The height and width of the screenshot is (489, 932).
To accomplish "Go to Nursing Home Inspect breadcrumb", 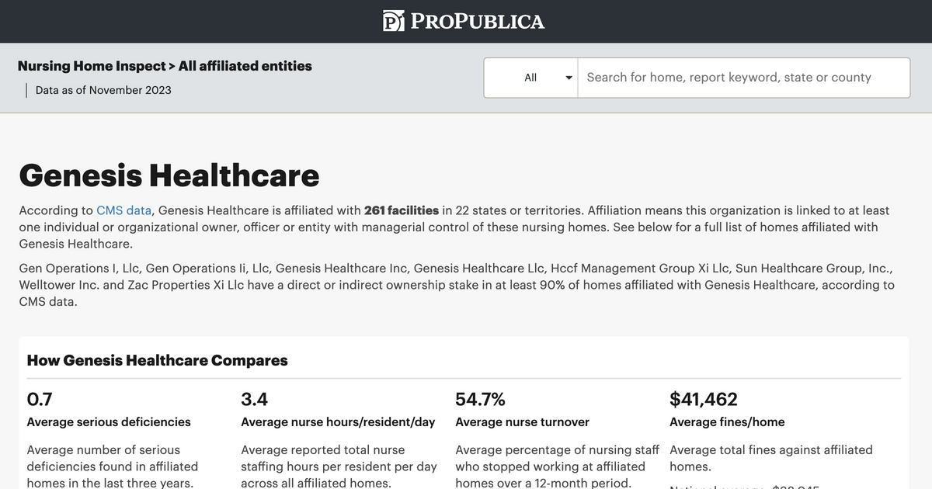I will click(x=92, y=66).
